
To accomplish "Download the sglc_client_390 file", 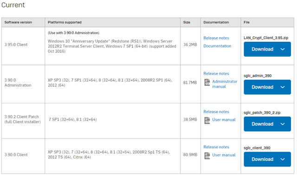I will [262, 159].
